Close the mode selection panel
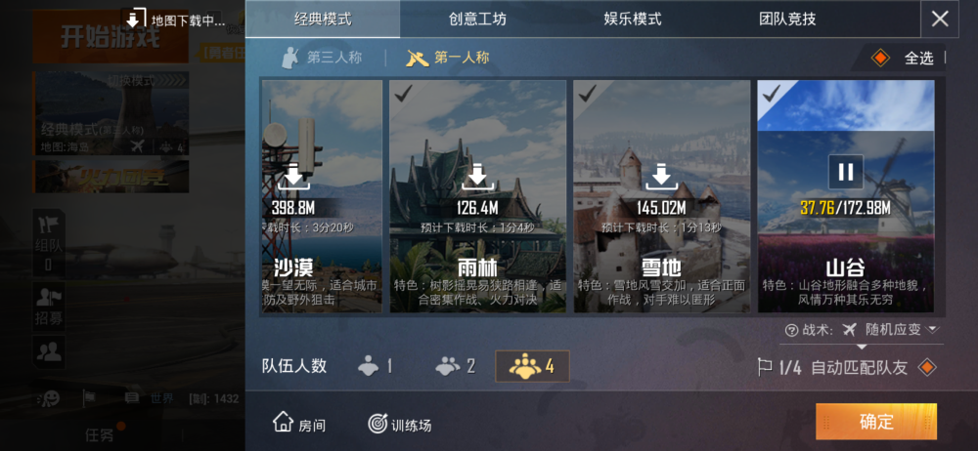The image size is (978, 451). pos(939,19)
